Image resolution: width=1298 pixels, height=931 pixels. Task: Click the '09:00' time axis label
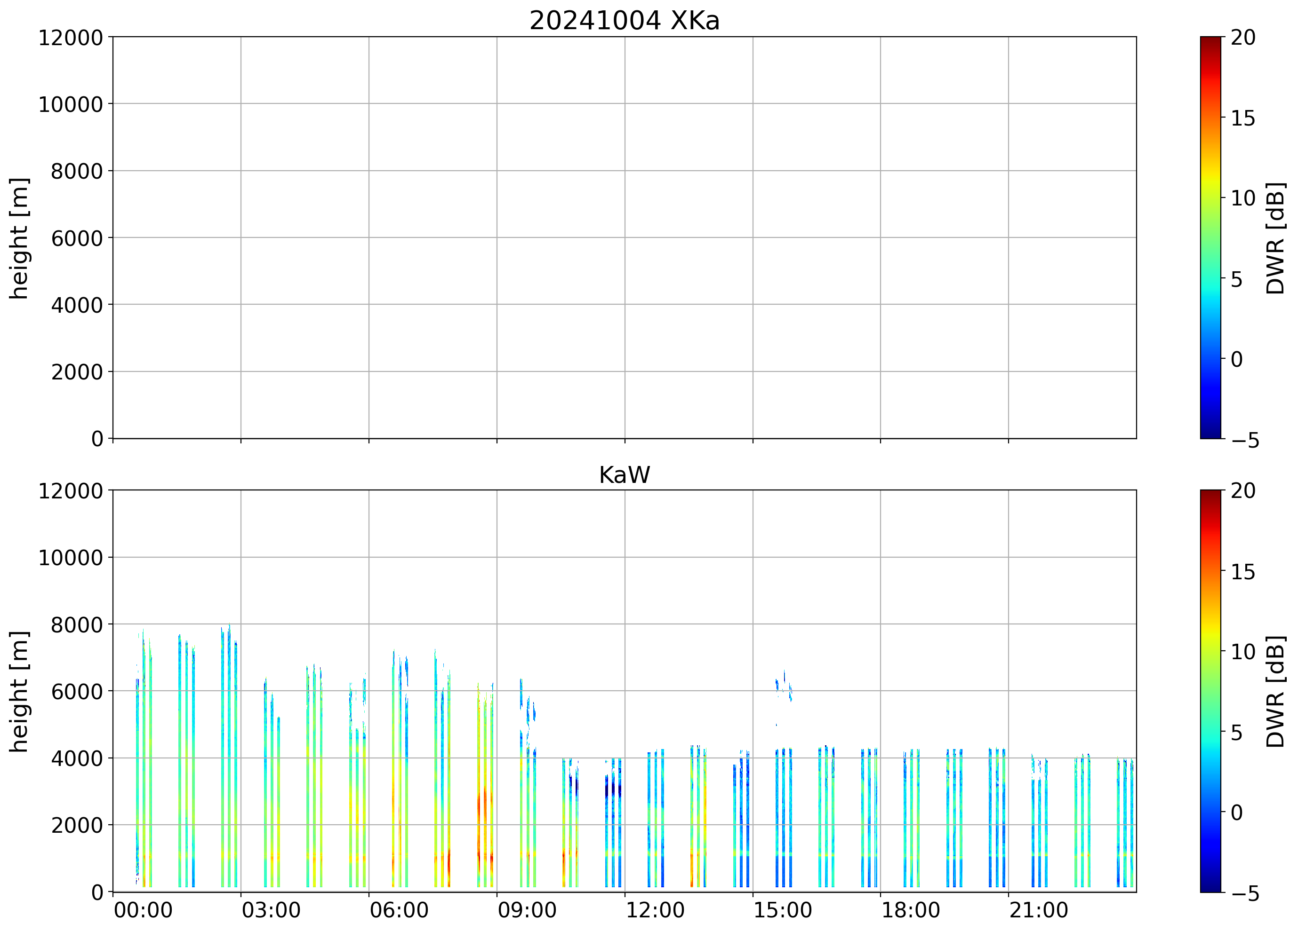click(527, 910)
